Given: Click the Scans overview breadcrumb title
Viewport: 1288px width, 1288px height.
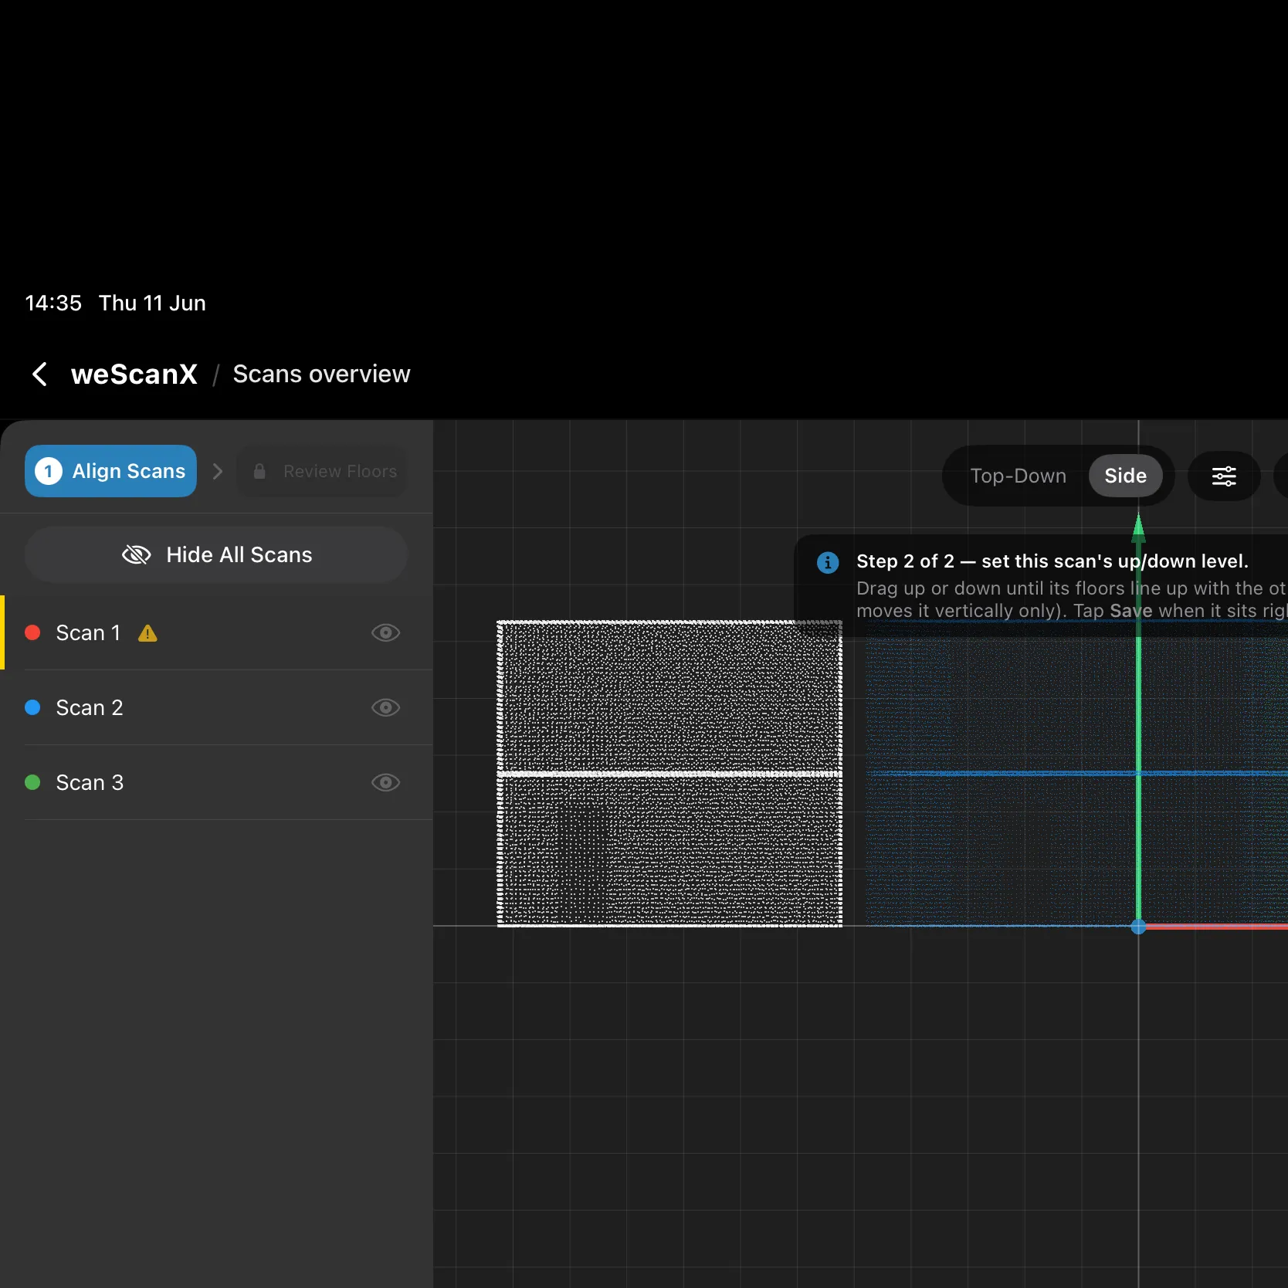Looking at the screenshot, I should click(321, 374).
